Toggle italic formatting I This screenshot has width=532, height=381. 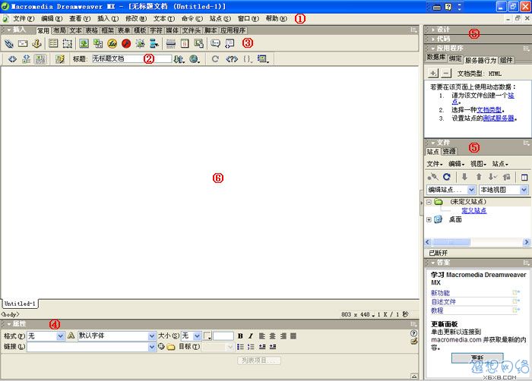251,336
